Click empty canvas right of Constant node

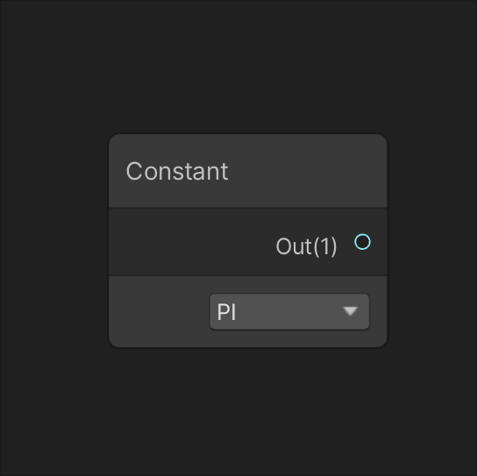tap(432, 240)
